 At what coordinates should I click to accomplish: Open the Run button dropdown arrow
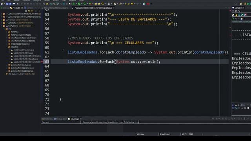(x=82, y=4)
